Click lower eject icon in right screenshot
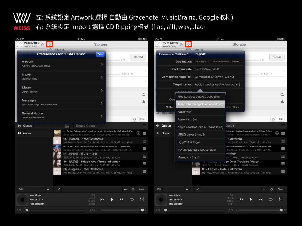This screenshot has height=226, width=302. point(282,102)
